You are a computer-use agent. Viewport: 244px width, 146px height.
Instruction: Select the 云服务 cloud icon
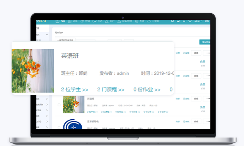(149, 21)
